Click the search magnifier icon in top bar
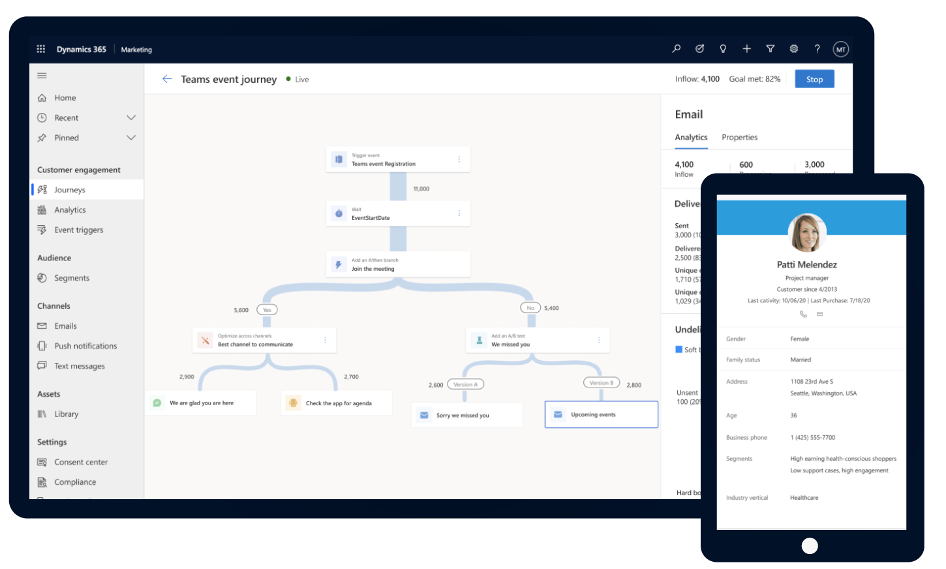Screen dimensions: 946x569 [677, 48]
